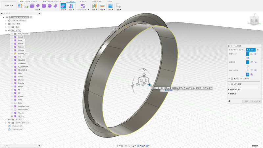Click activate radio next to beetle_tutorial v21
Screen dimensions: 263x148
click(31, 17)
